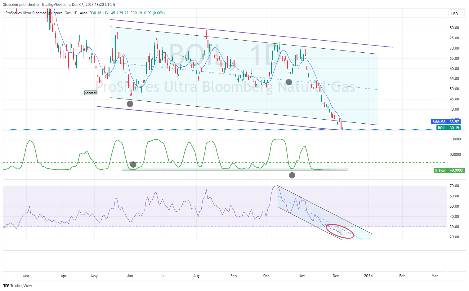Click the Jul label on time axis
Image resolution: width=469 pixels, height=291 pixels.
coord(164,276)
